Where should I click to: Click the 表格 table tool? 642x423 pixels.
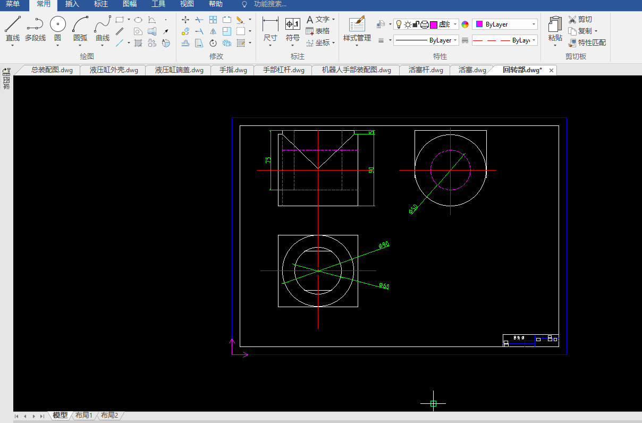(318, 31)
